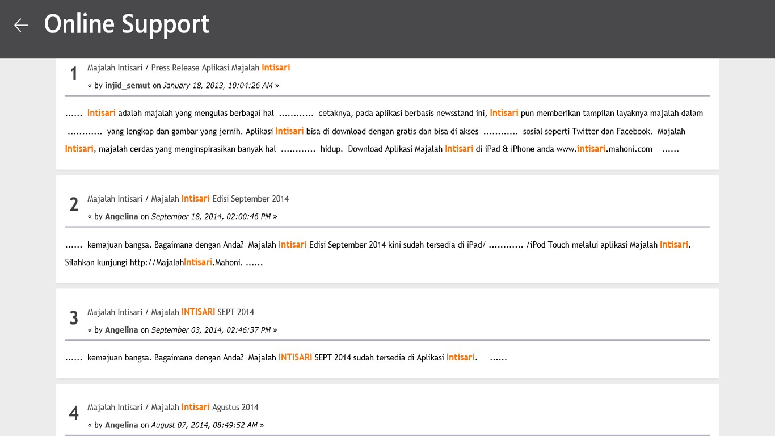View Angelina's profile on the August 07 post
Viewport: 775px width, 436px height.
coord(121,425)
